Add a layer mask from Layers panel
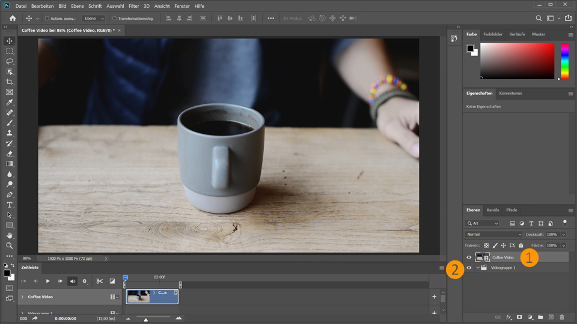Image resolution: width=577 pixels, height=324 pixels. point(519,317)
